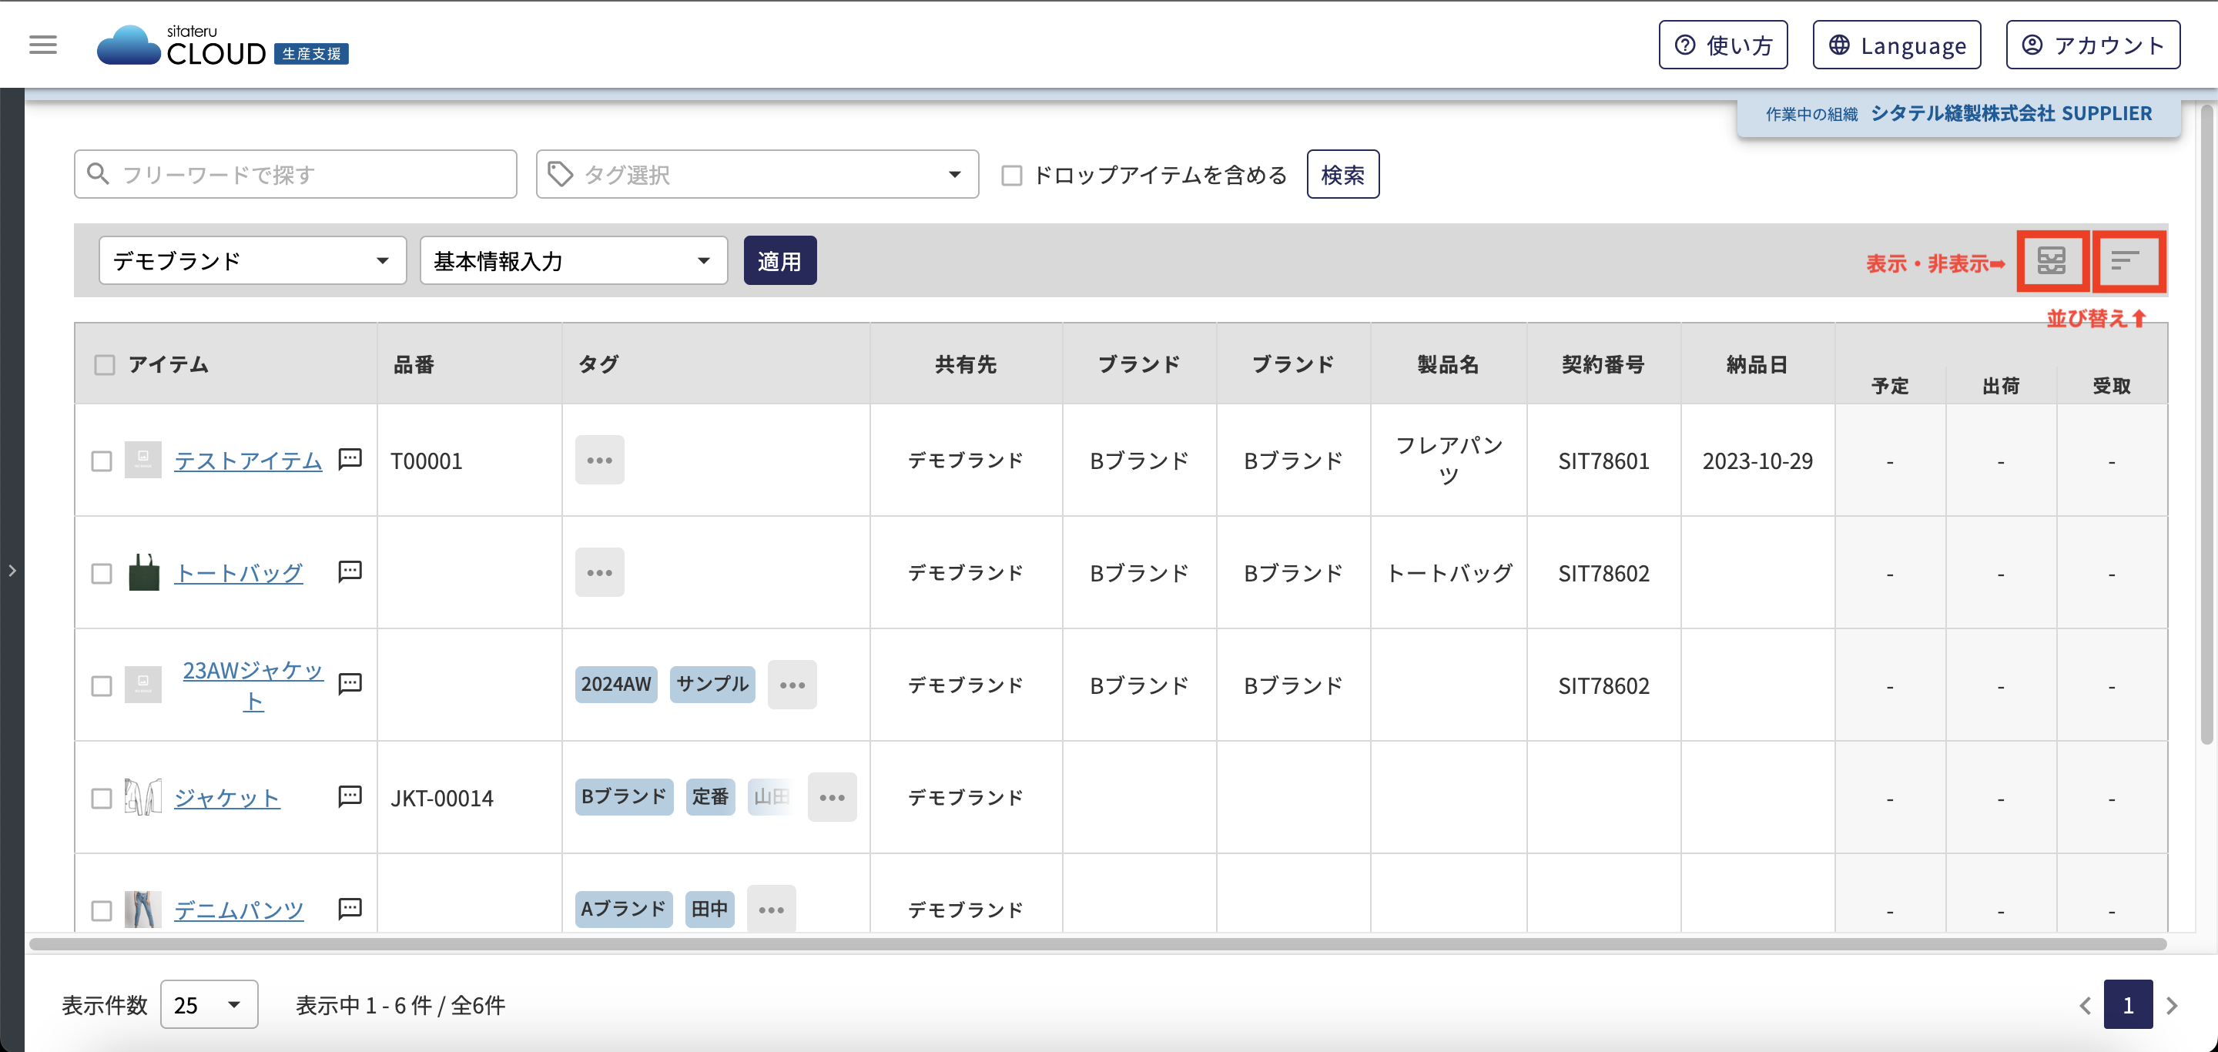Open the sort order icon
Screen dimensions: 2218x1052
tap(2126, 261)
